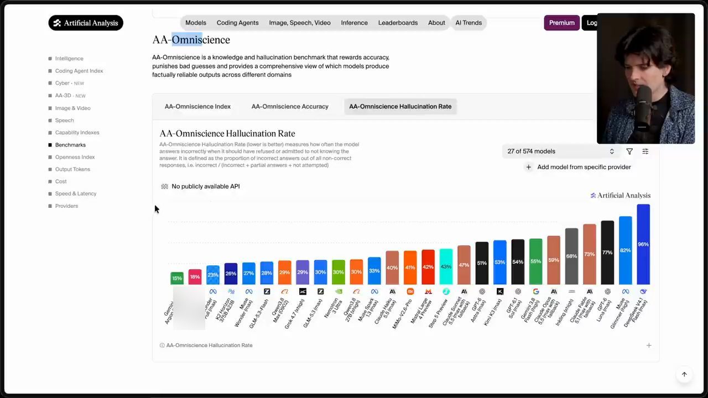Click the 15% green bar in the chart
This screenshot has width=708, height=398.
click(177, 278)
